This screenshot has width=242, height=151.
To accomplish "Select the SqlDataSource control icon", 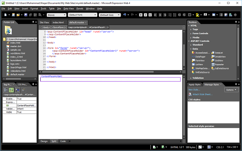I will (x=213, y=68).
